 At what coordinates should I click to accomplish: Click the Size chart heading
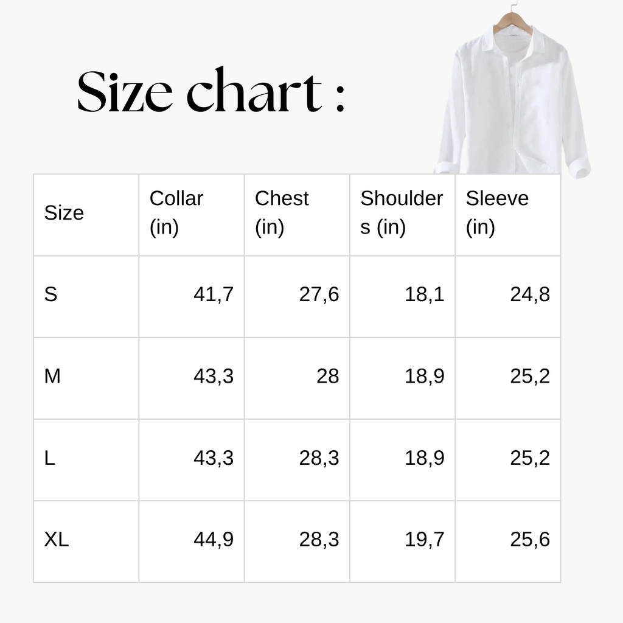point(211,91)
